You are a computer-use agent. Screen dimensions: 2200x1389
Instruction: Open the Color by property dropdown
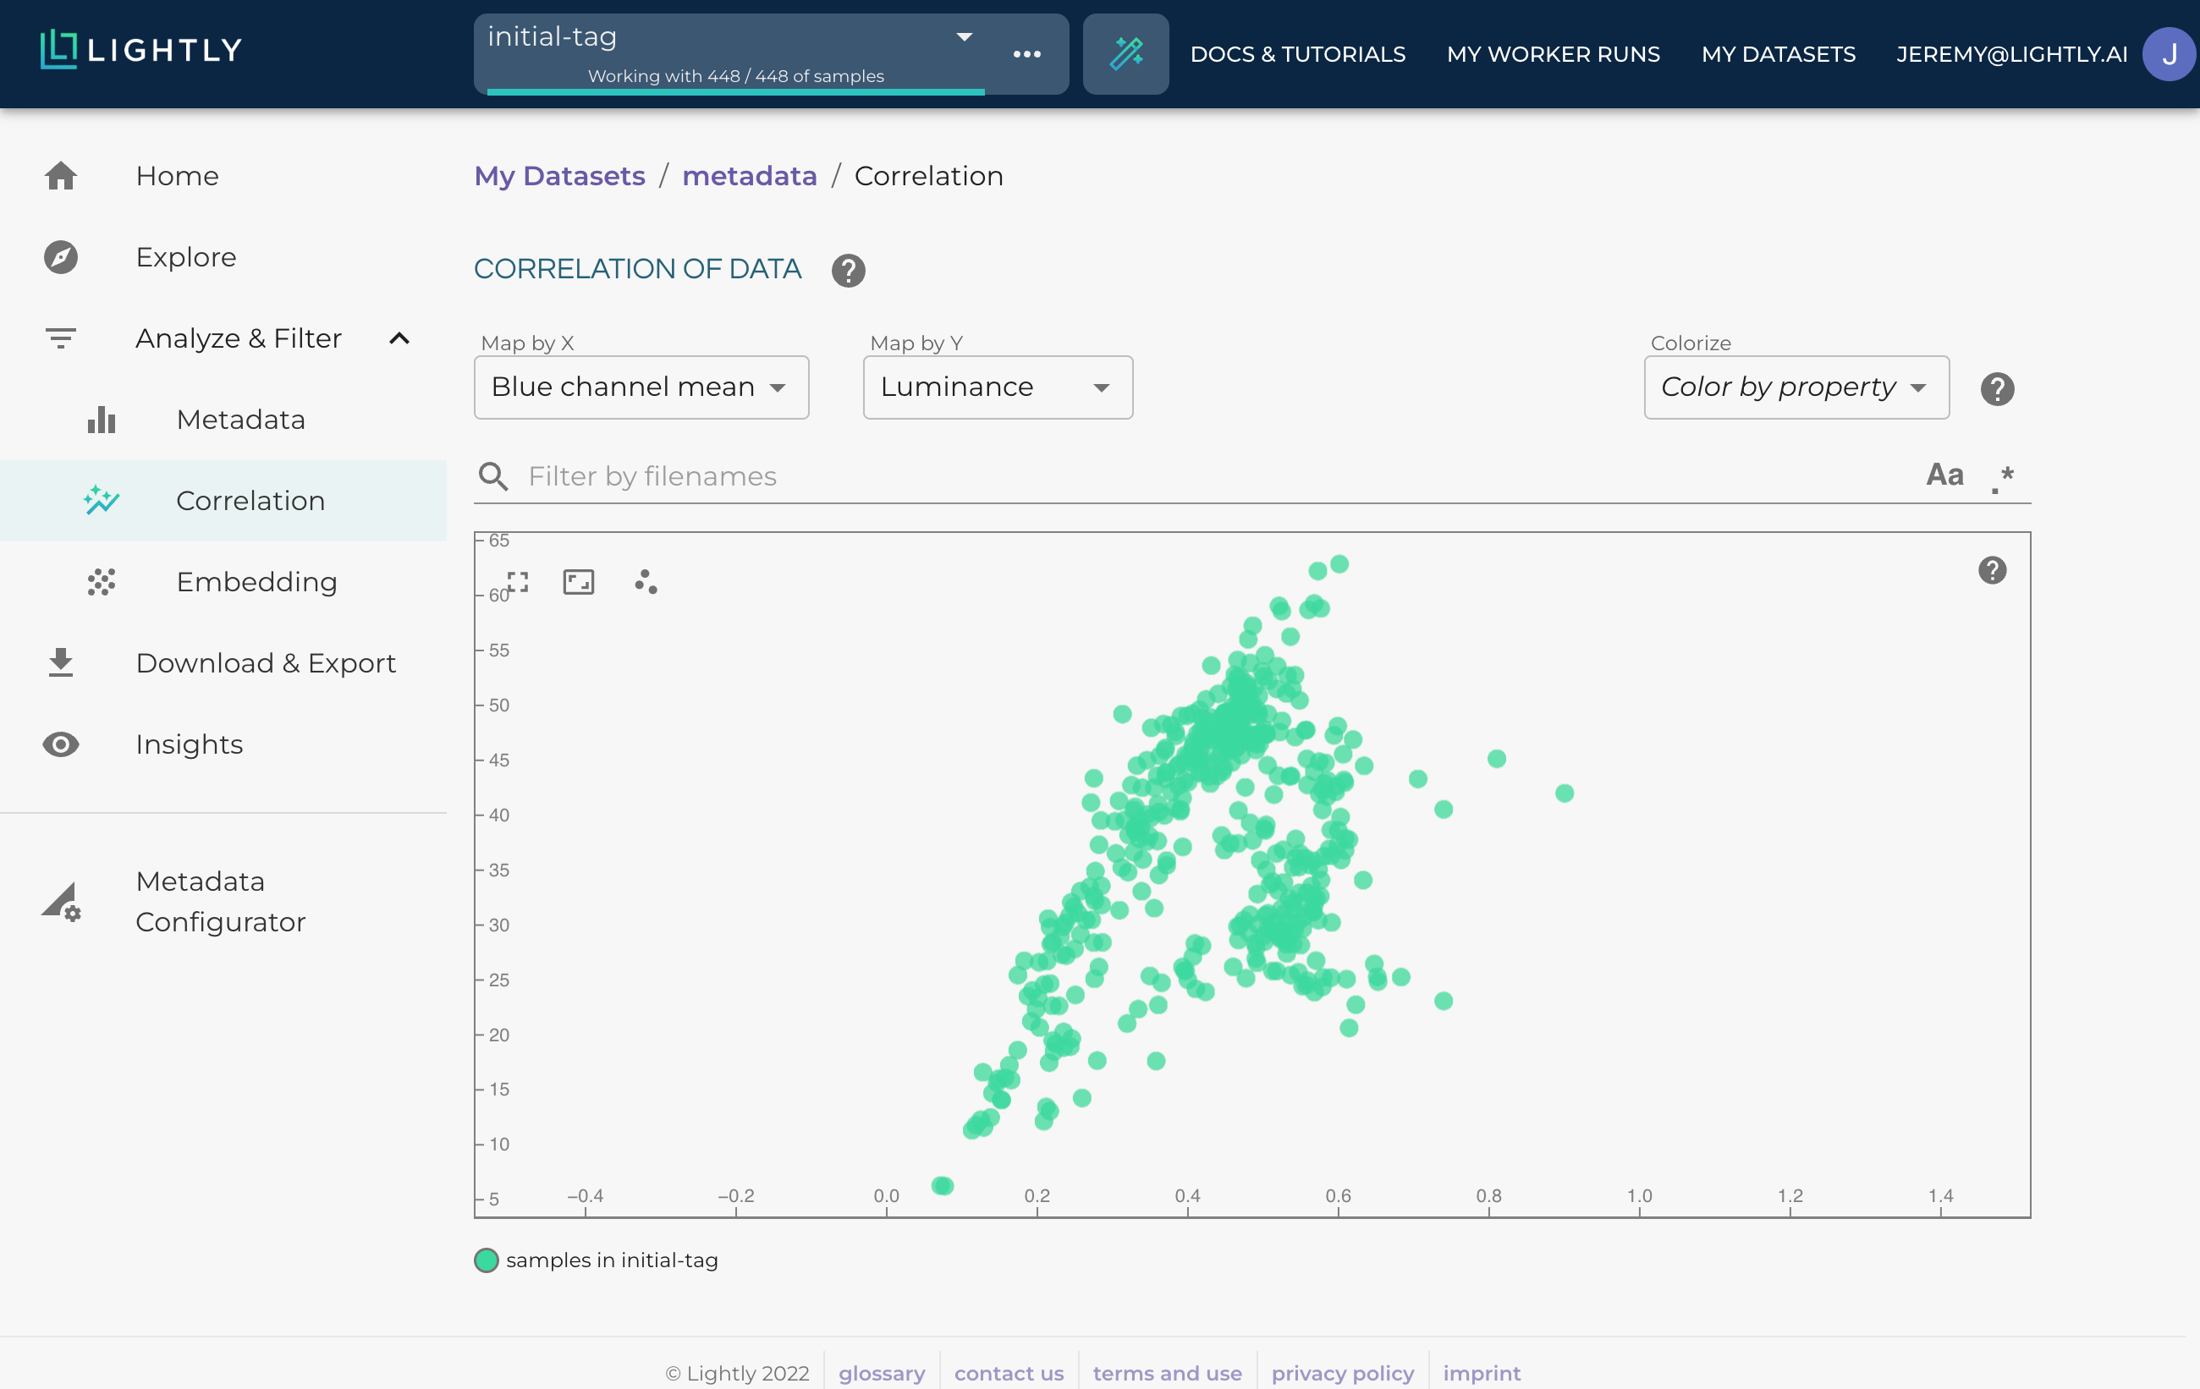pyautogui.click(x=1796, y=387)
